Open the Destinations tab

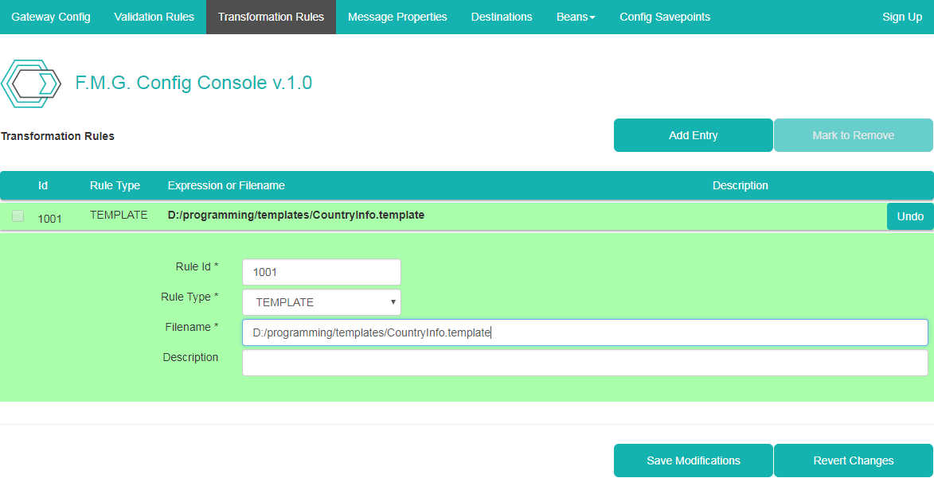pos(502,17)
